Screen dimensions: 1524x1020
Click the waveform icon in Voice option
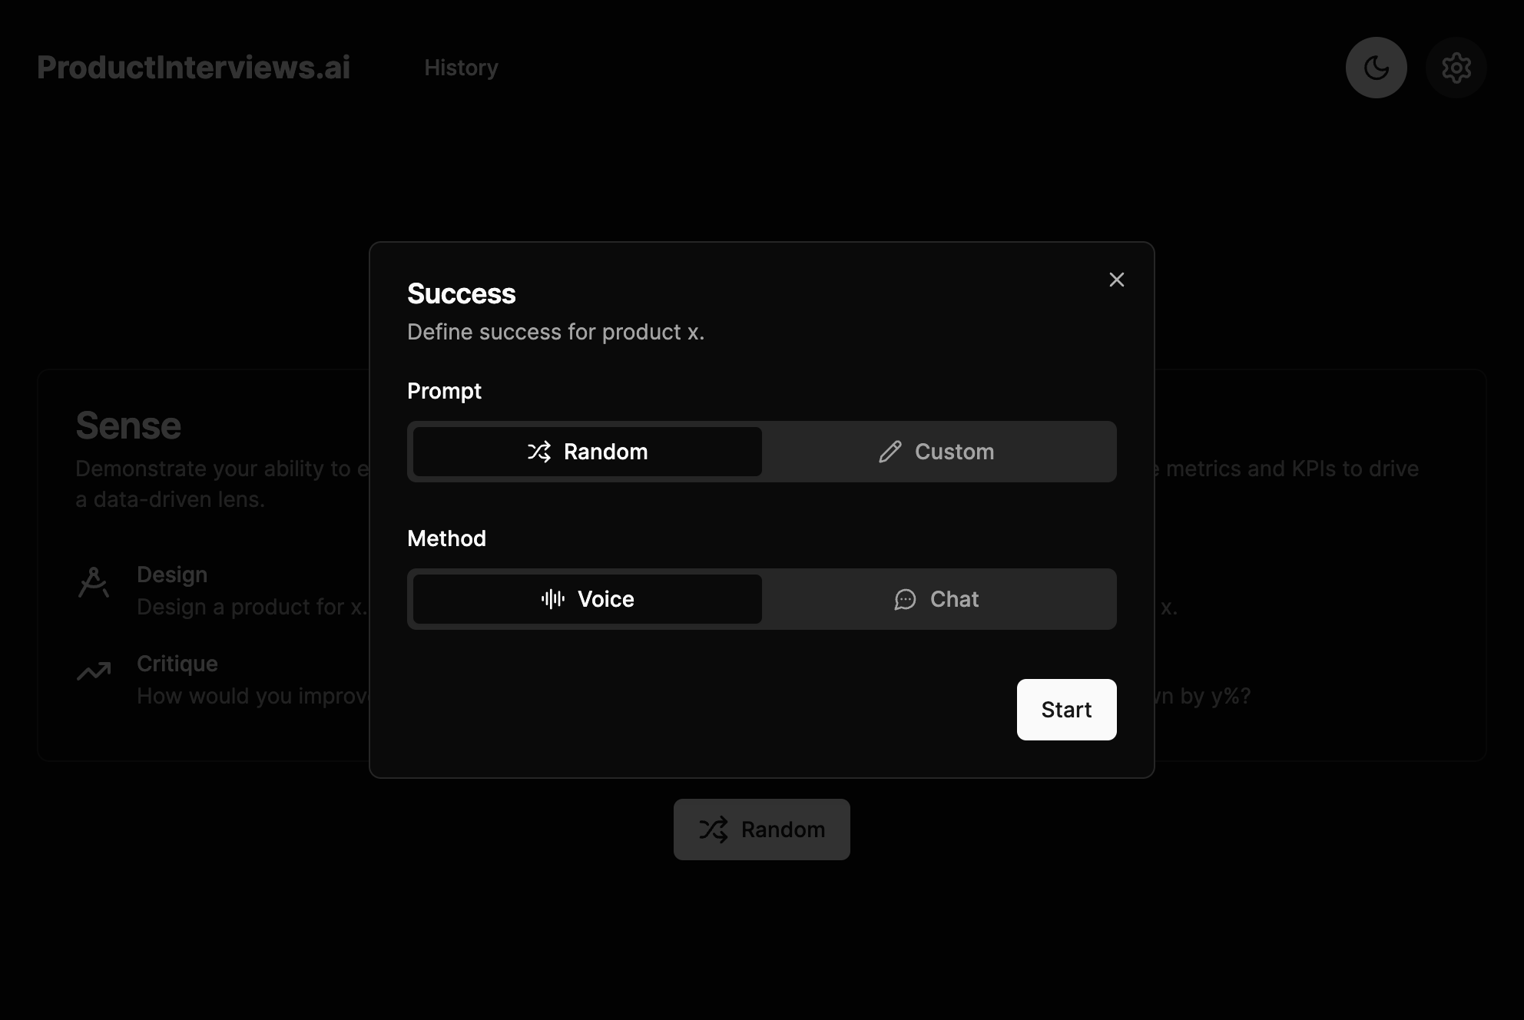click(x=553, y=599)
